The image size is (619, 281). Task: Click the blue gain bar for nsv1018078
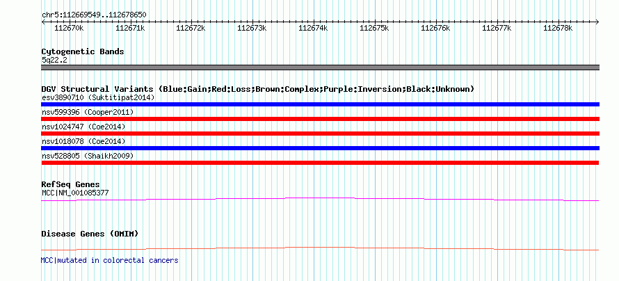point(320,148)
